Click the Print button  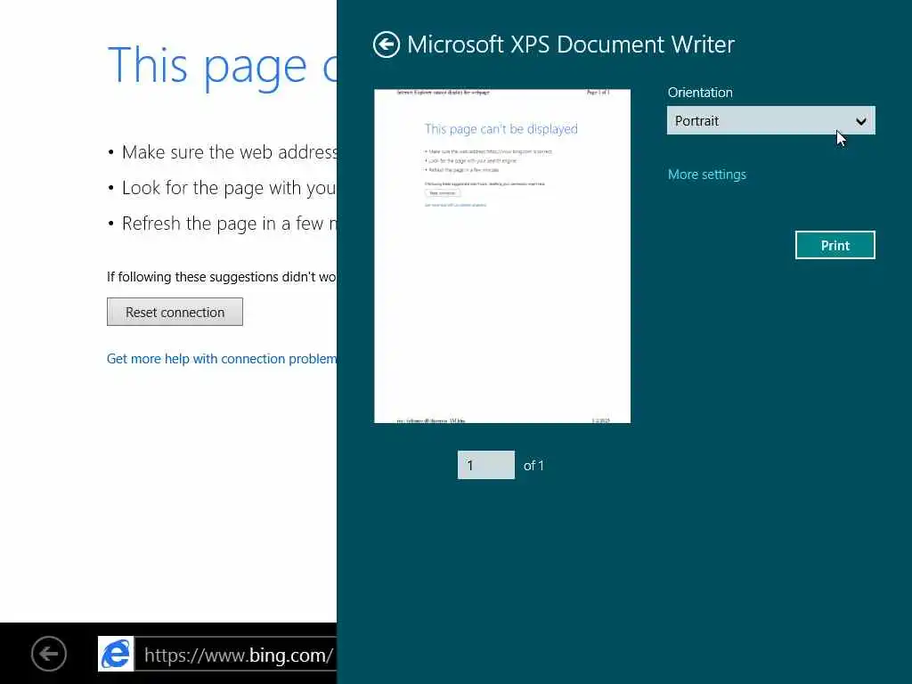tap(835, 246)
